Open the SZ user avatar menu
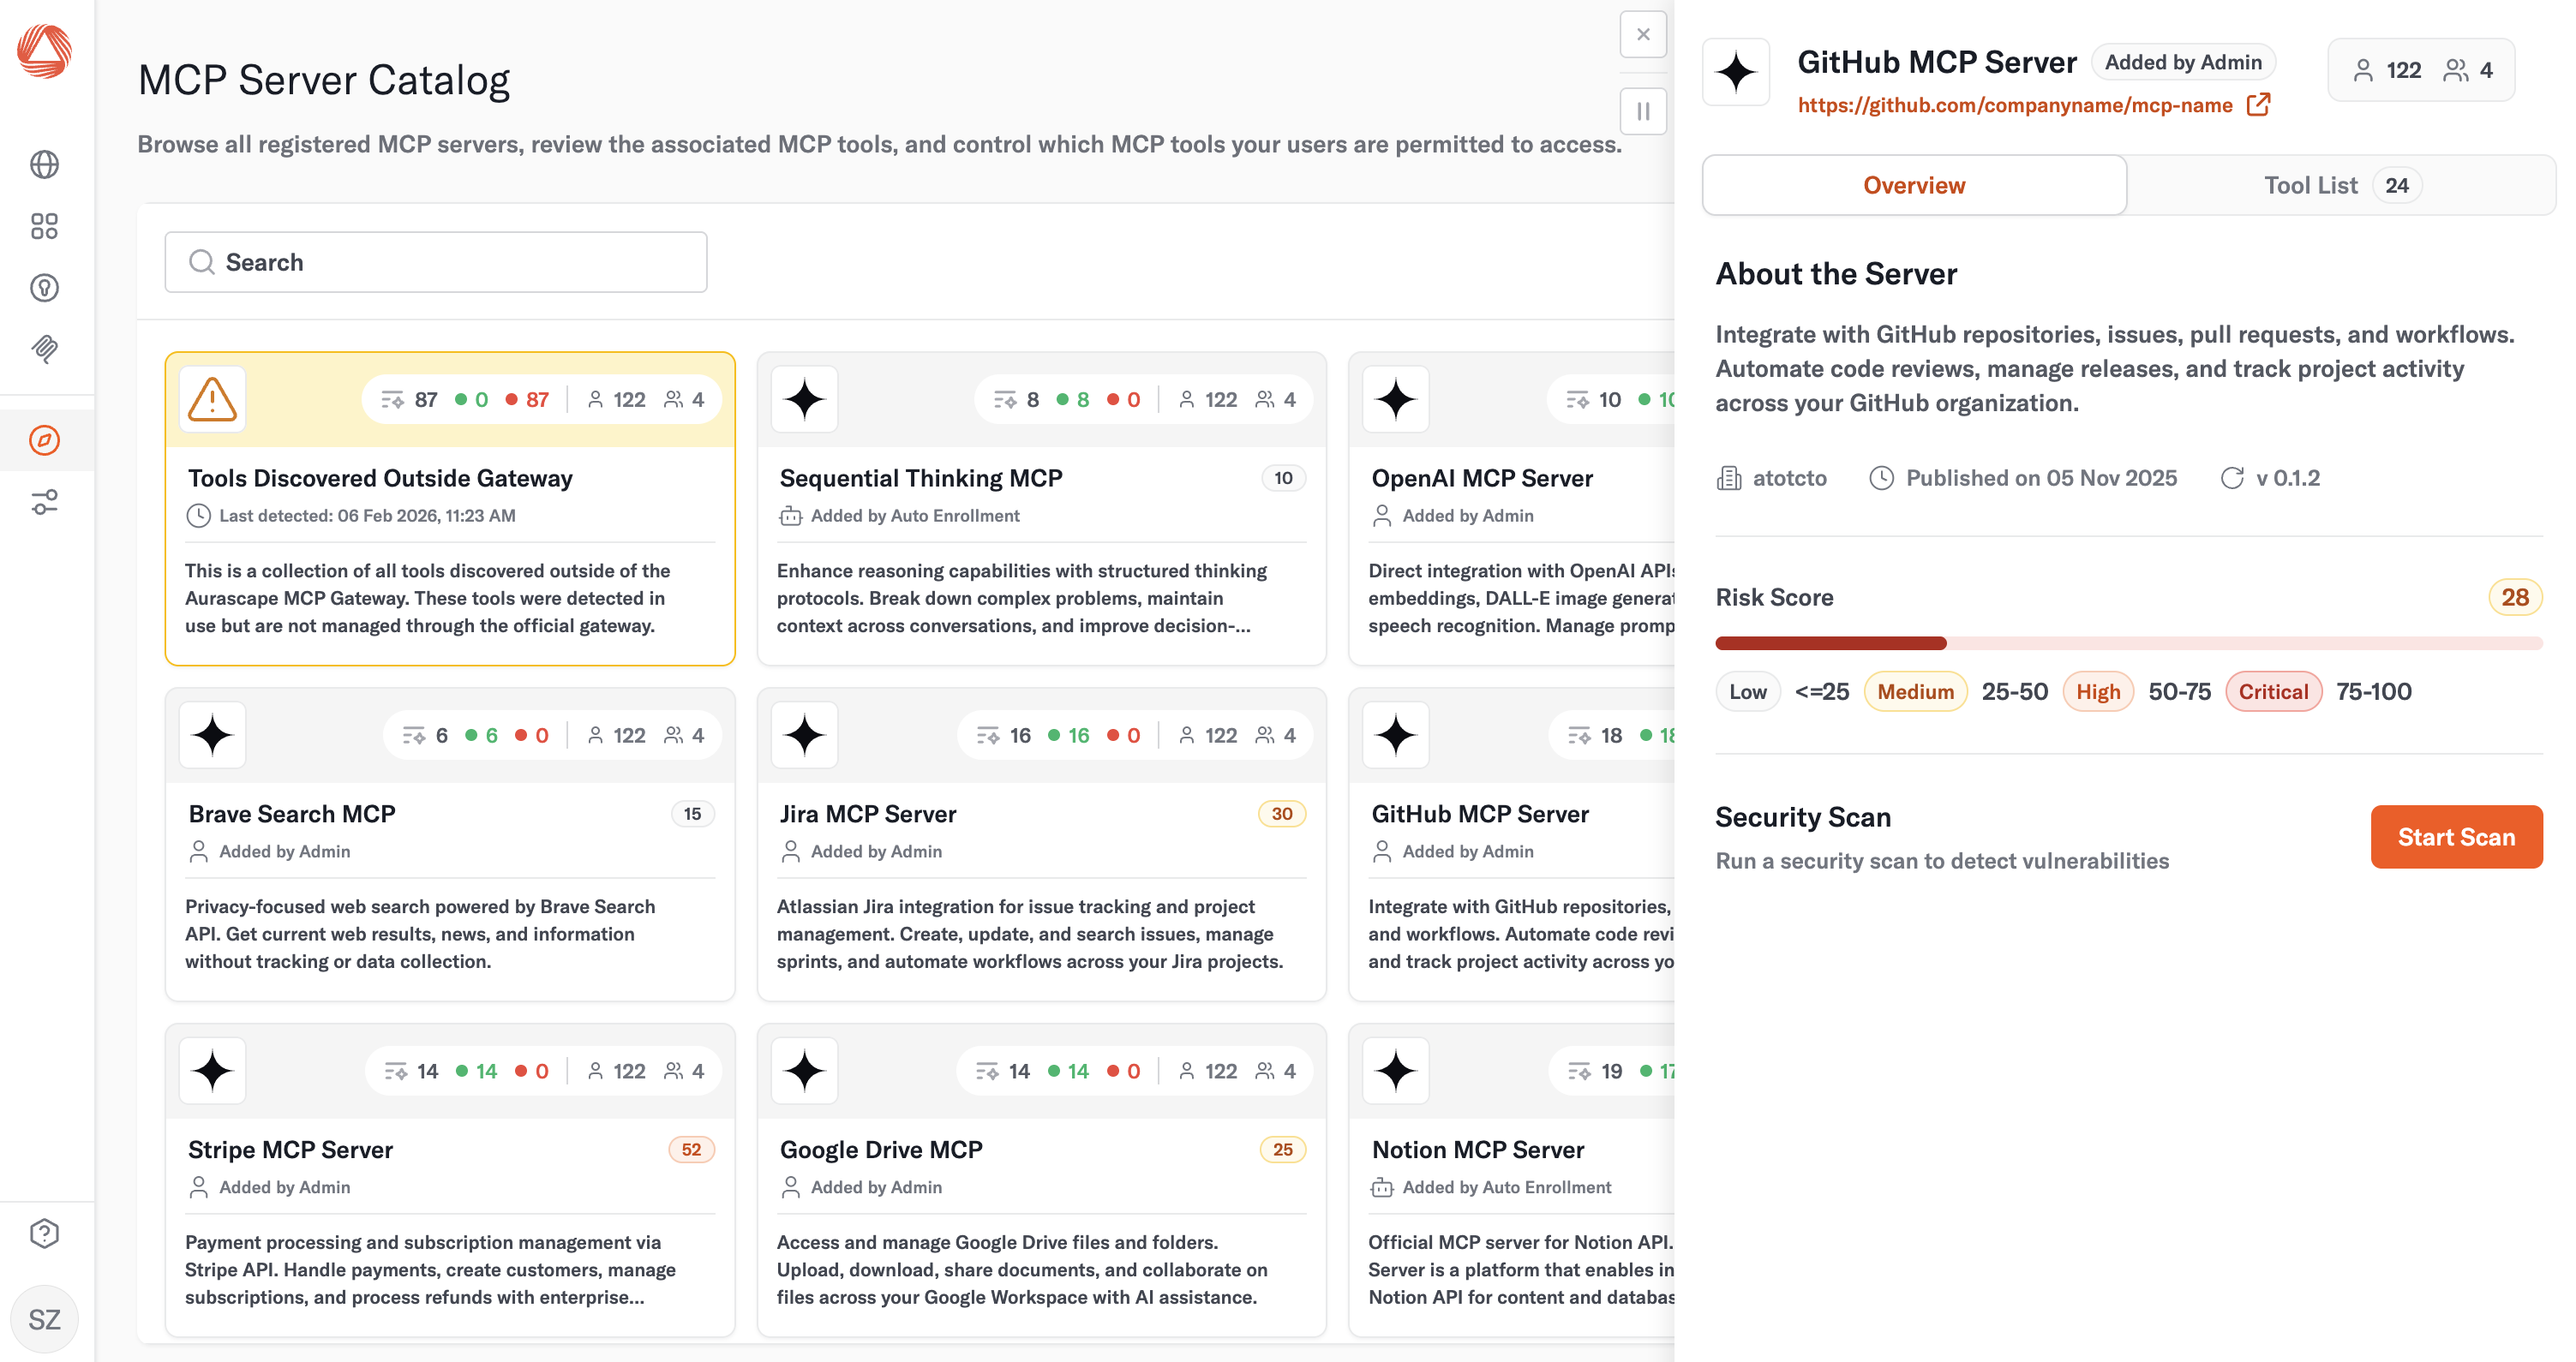2576x1362 pixels. pyautogui.click(x=44, y=1319)
